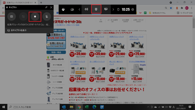Open the お問い合わせ フォーム banner
Screen dimensions: 195x110
[56, 45]
